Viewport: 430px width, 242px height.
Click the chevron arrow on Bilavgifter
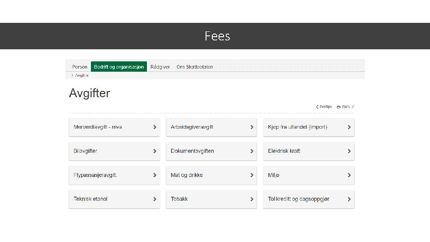pos(155,151)
